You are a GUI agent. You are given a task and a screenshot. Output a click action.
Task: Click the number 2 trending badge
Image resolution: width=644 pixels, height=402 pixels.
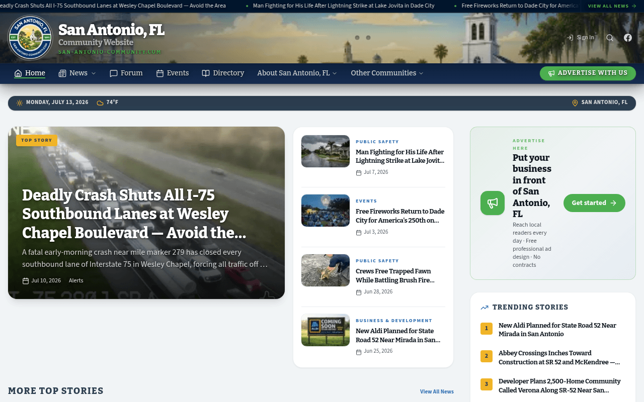click(487, 356)
